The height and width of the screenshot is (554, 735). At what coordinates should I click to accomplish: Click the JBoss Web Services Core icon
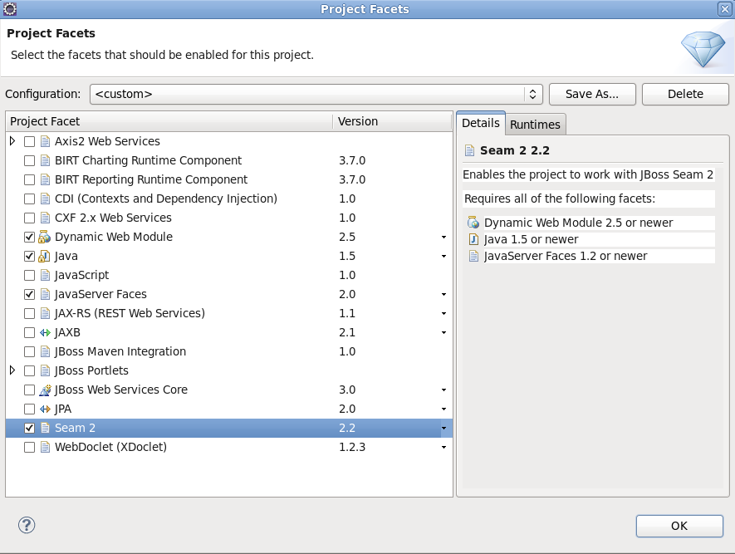click(x=45, y=390)
